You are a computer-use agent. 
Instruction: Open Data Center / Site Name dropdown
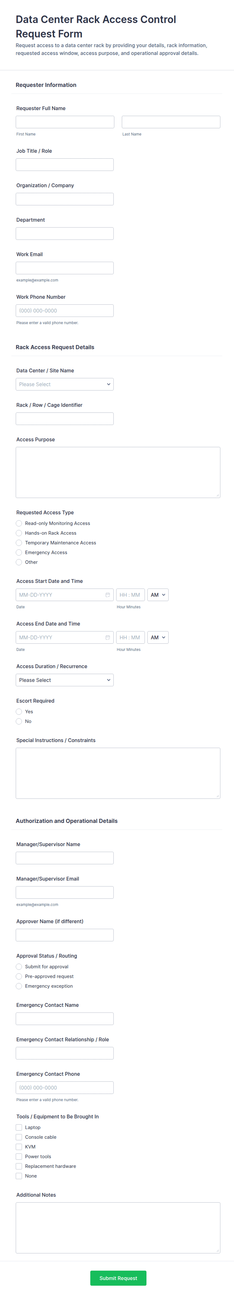[x=64, y=385]
